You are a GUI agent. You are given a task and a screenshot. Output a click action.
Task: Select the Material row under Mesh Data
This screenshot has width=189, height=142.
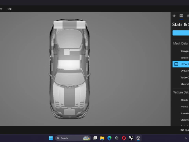(x=181, y=84)
